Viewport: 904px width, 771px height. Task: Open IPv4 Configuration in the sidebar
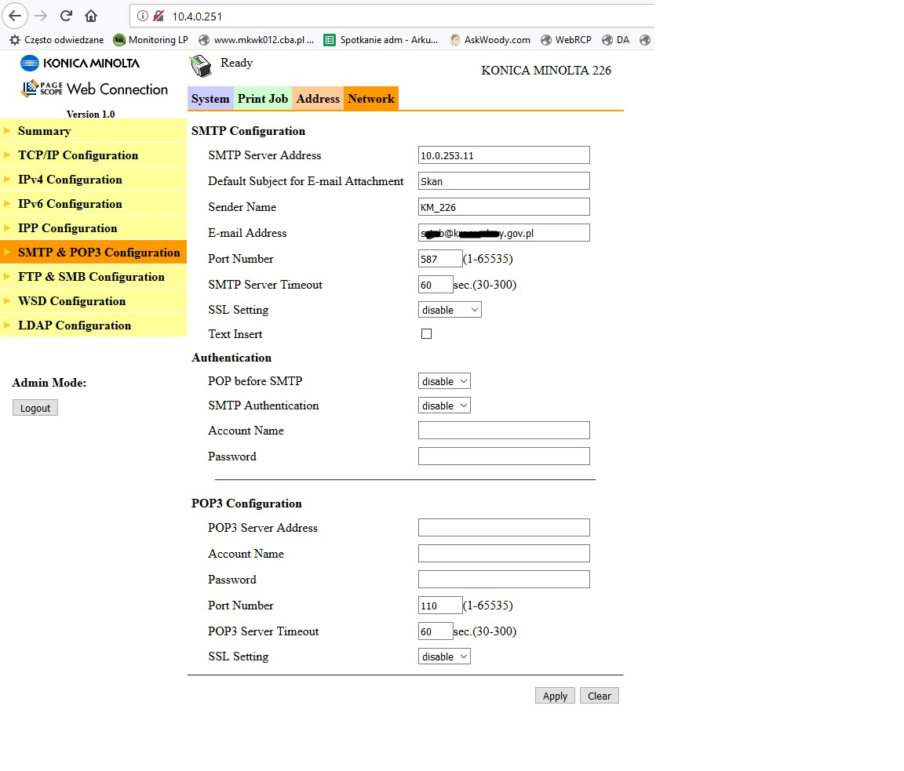pos(93,179)
